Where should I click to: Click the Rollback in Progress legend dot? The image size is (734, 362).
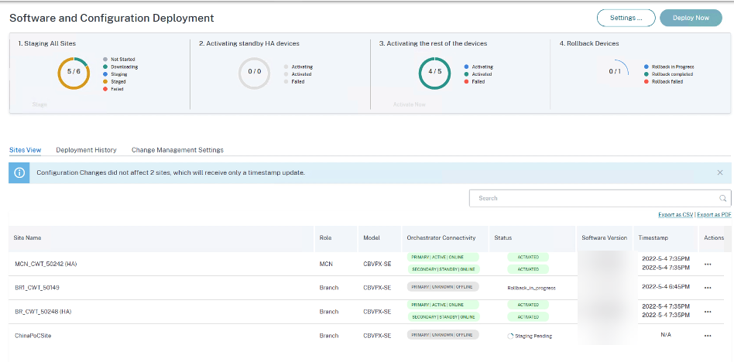647,67
